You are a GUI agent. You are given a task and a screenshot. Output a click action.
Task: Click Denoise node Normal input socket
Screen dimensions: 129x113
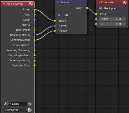[x=55, y=26]
